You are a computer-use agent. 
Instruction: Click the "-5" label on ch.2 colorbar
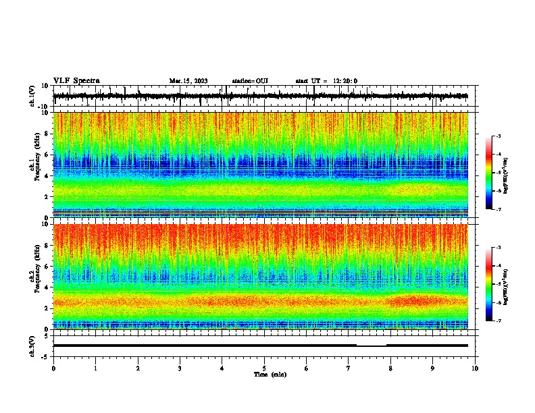(x=499, y=284)
